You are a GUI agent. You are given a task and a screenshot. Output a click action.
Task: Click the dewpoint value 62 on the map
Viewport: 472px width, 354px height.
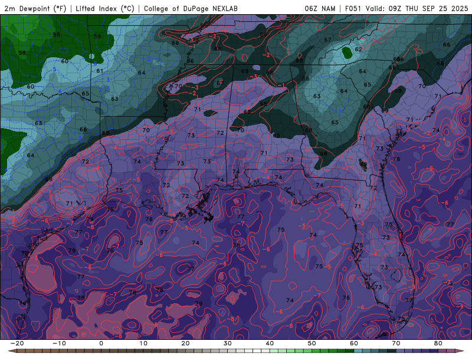[358, 49]
